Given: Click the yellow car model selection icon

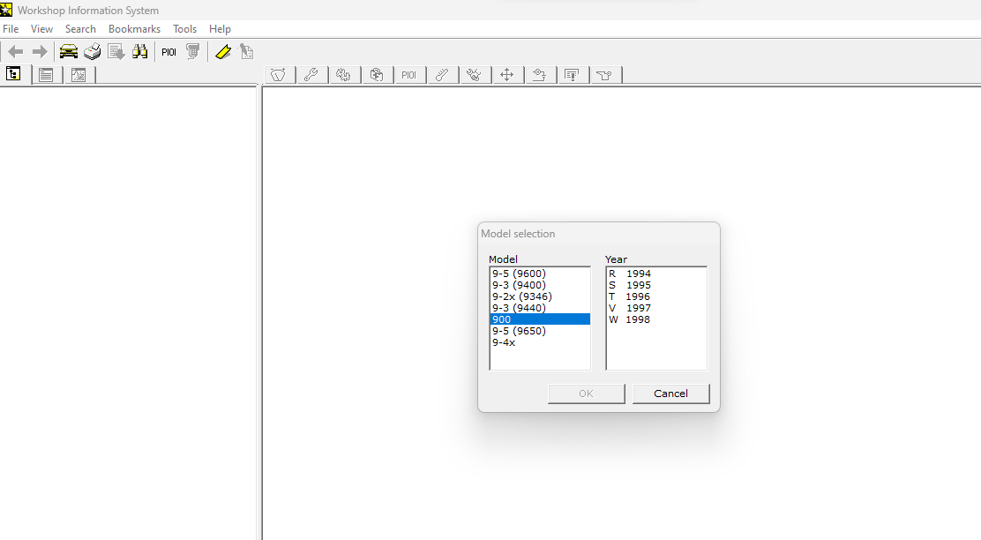Looking at the screenshot, I should (69, 52).
